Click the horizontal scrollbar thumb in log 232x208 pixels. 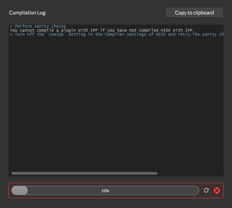(84, 173)
